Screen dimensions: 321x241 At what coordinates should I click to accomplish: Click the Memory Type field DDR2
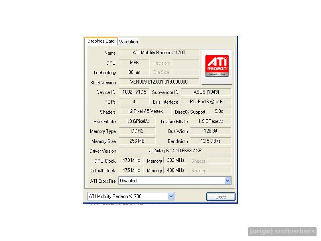(137, 131)
